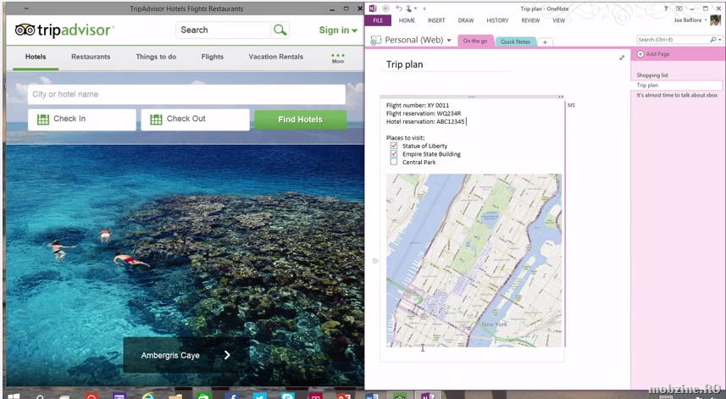This screenshot has height=399, width=726.
Task: Open Skype from the taskbar
Action: [x=287, y=396]
